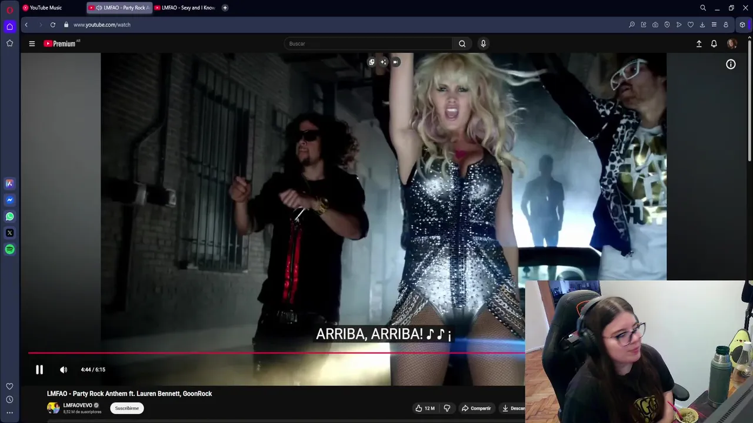The image size is (753, 423).
Task: Open the LMFAOVEVO channel name
Action: [x=78, y=405]
